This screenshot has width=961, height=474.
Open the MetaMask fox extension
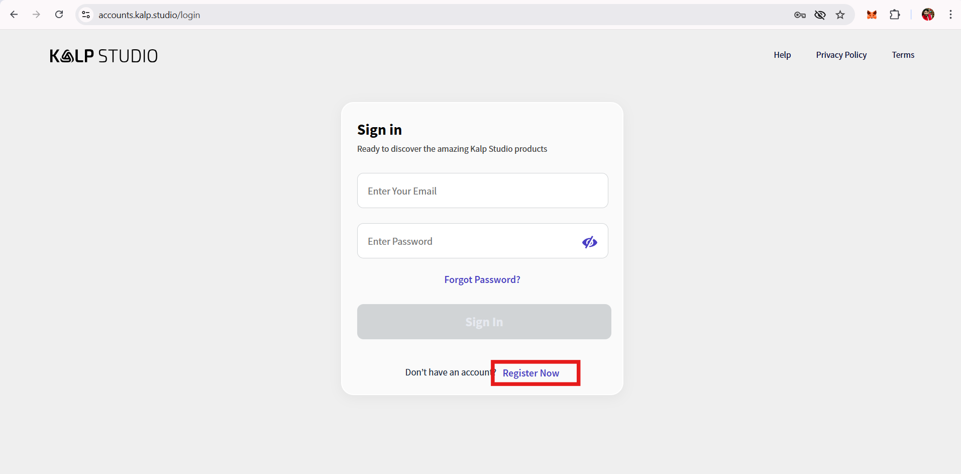click(872, 15)
